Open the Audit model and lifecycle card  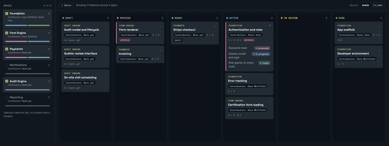click(85, 33)
